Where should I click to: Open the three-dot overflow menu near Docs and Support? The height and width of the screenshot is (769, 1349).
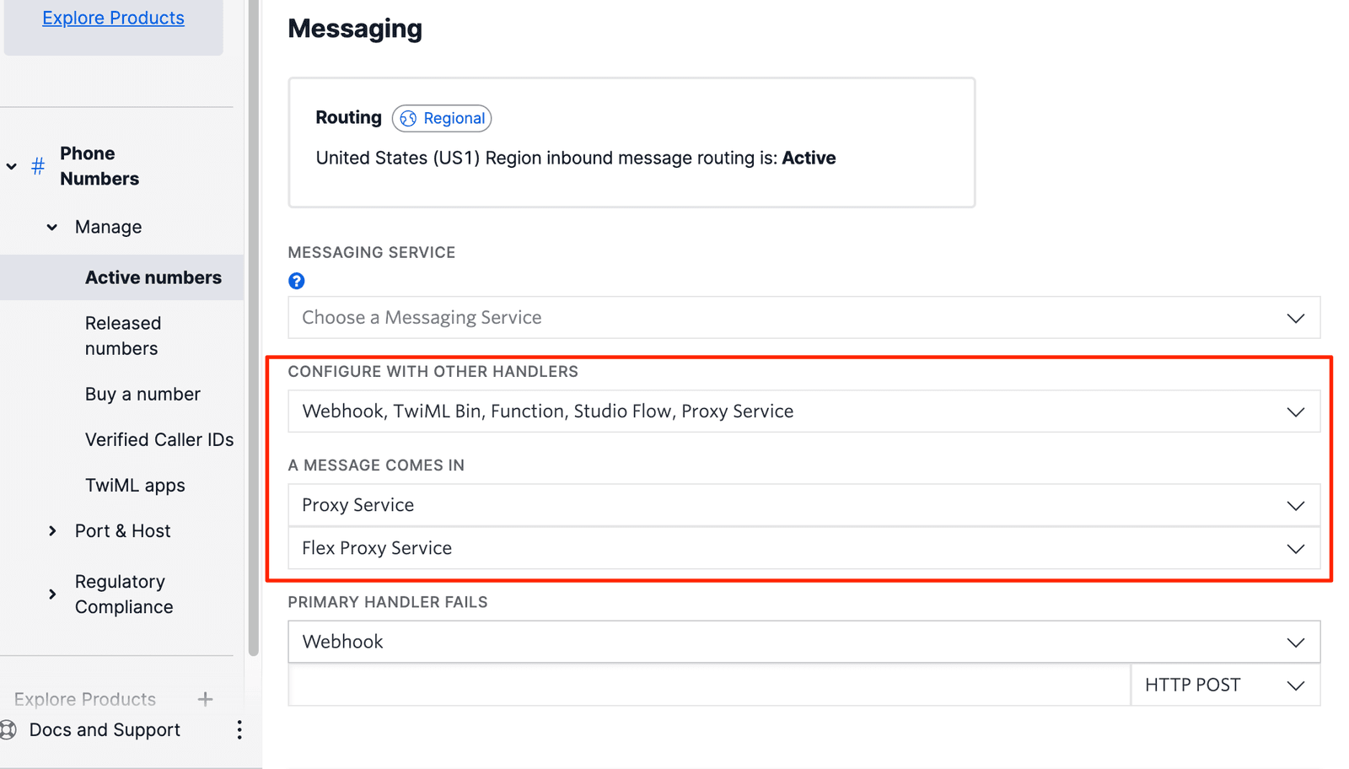point(239,729)
